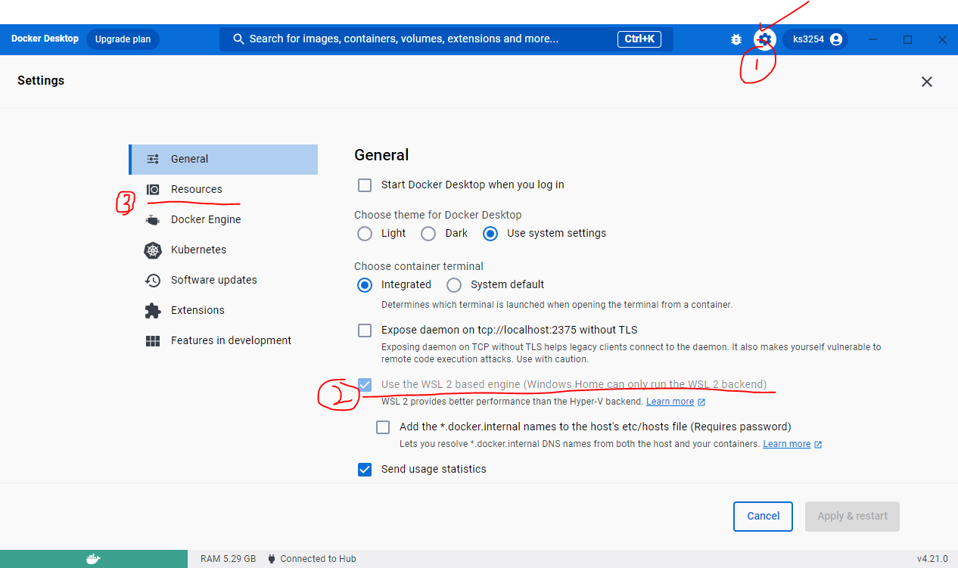958x568 pixels.
Task: Maximize the Docker Desktop window
Action: pos(908,39)
